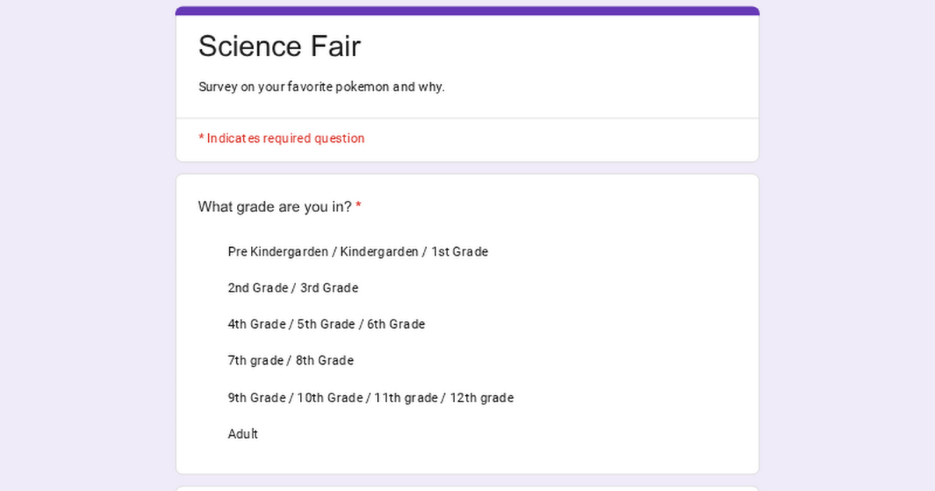Click the gap between header and question cards

[467, 168]
